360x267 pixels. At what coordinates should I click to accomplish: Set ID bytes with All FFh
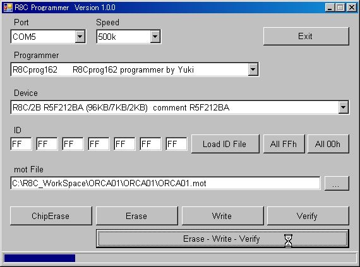284,144
